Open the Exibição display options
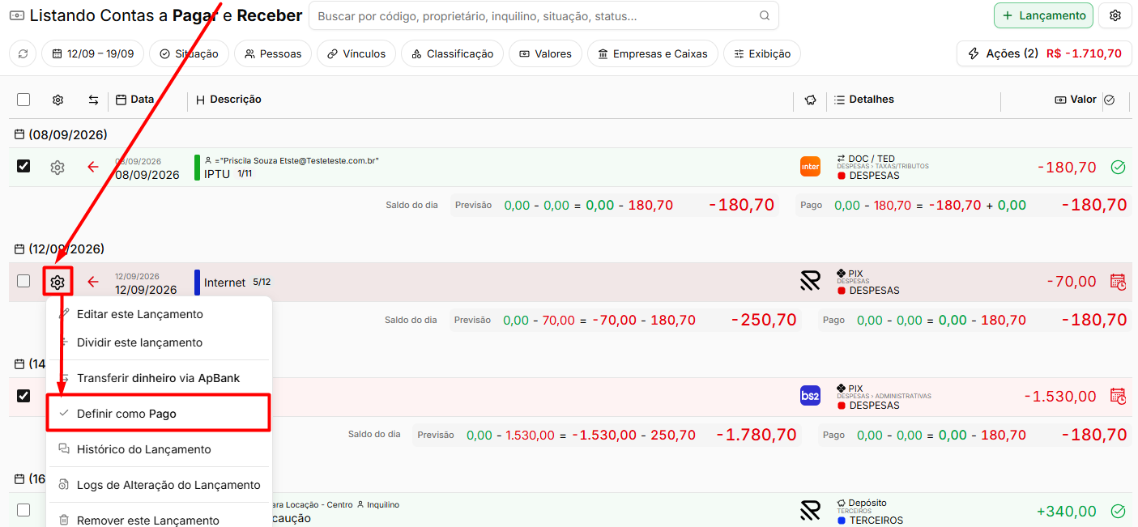The height and width of the screenshot is (527, 1138). 762,54
